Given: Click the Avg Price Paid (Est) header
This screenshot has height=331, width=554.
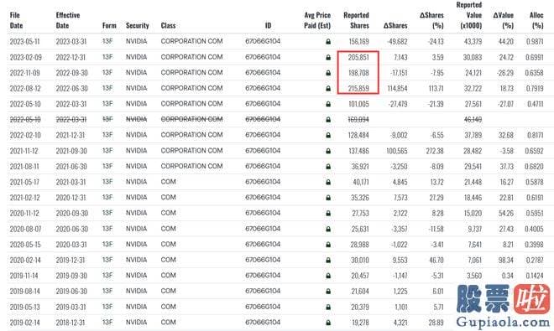Looking at the screenshot, I should click(317, 20).
